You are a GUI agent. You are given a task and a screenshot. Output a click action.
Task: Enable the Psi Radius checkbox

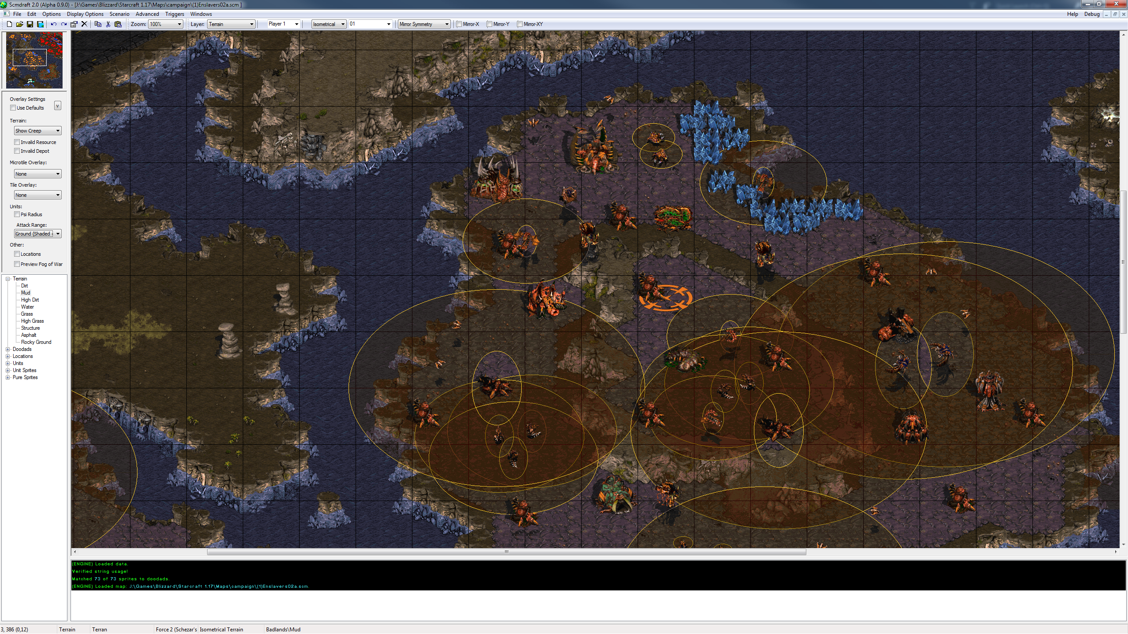pos(17,214)
